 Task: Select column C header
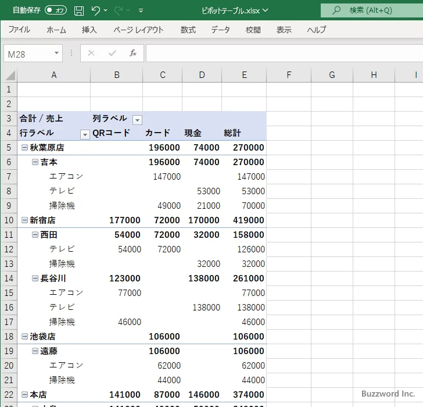point(163,75)
